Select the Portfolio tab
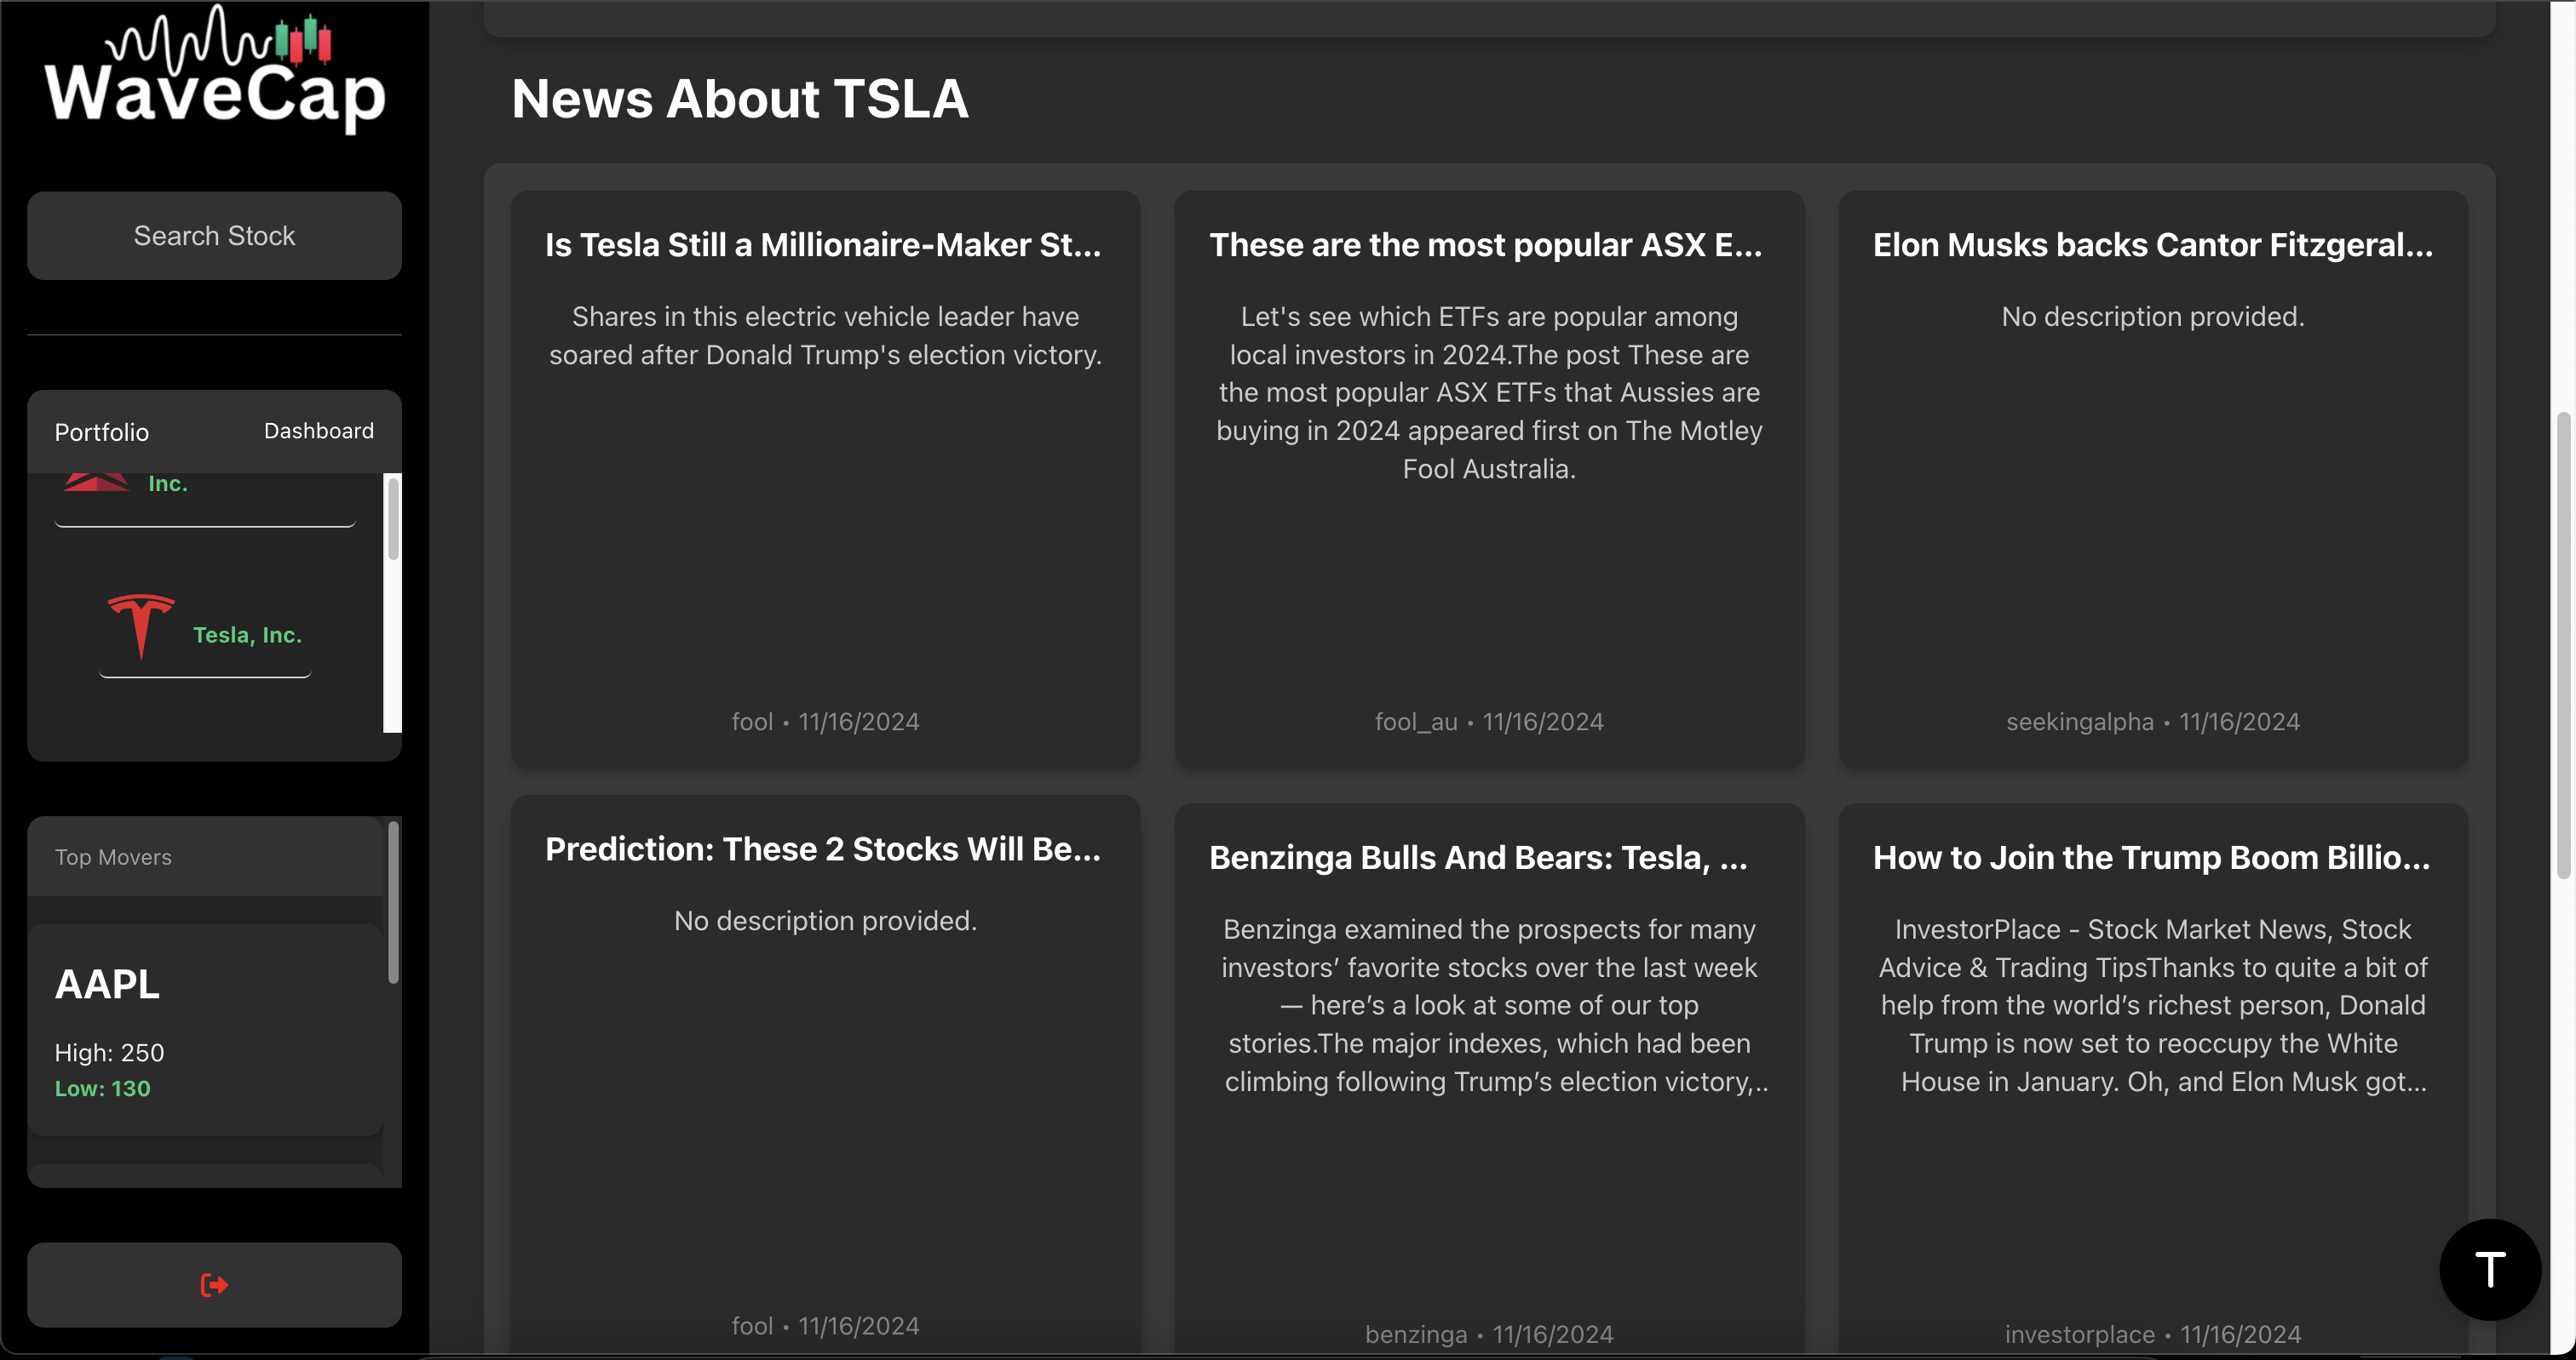The width and height of the screenshot is (2576, 1360). pyautogui.click(x=102, y=431)
